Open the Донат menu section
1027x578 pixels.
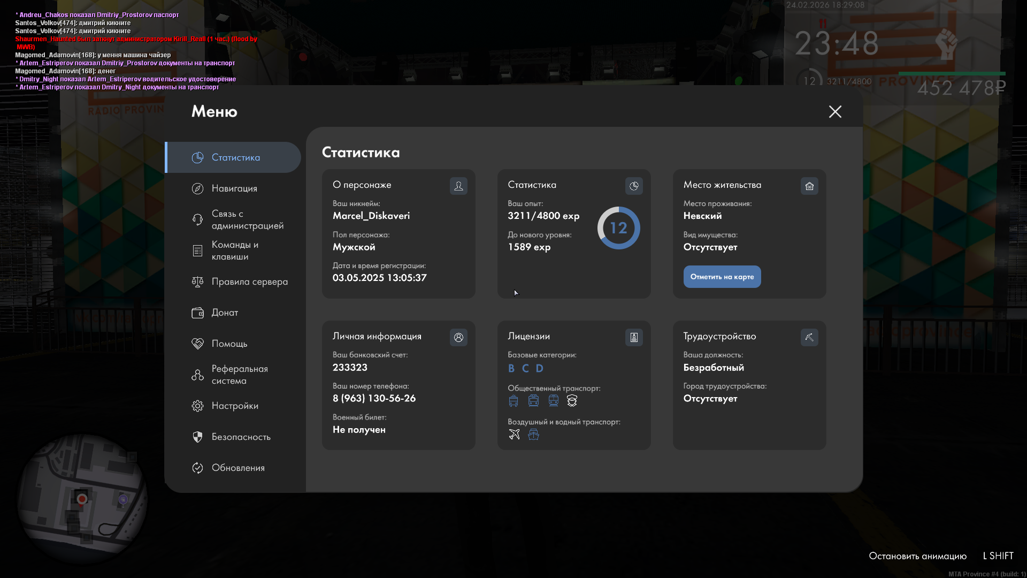(x=225, y=313)
